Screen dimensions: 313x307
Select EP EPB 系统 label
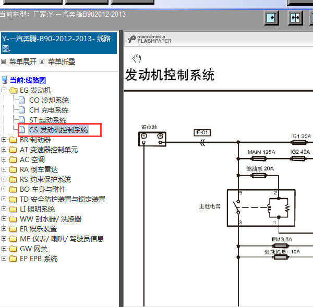coord(39,259)
